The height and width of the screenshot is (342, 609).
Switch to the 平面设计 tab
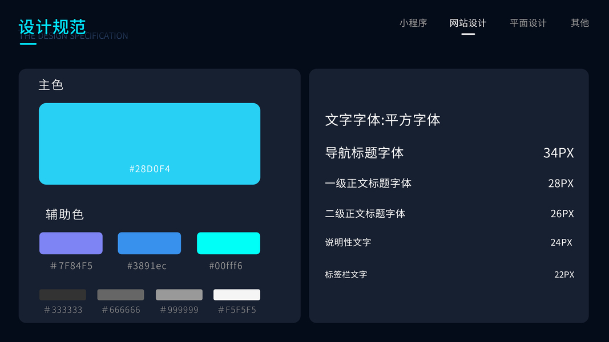click(x=528, y=23)
